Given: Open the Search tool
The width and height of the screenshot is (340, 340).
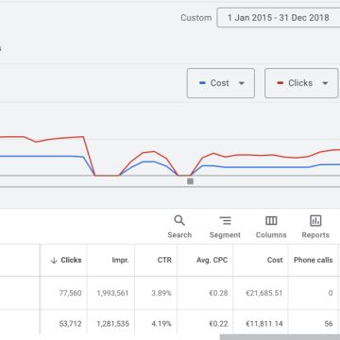Looking at the screenshot, I should tap(179, 227).
